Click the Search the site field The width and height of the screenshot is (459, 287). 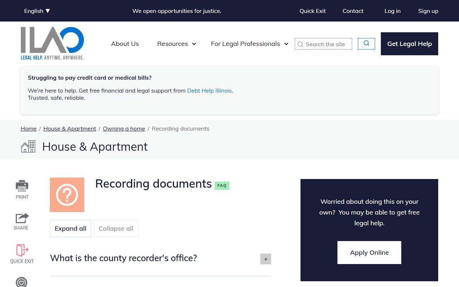pyautogui.click(x=323, y=44)
